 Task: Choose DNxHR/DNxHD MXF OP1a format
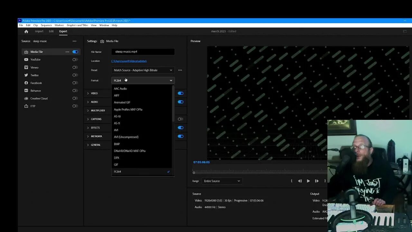142,151
